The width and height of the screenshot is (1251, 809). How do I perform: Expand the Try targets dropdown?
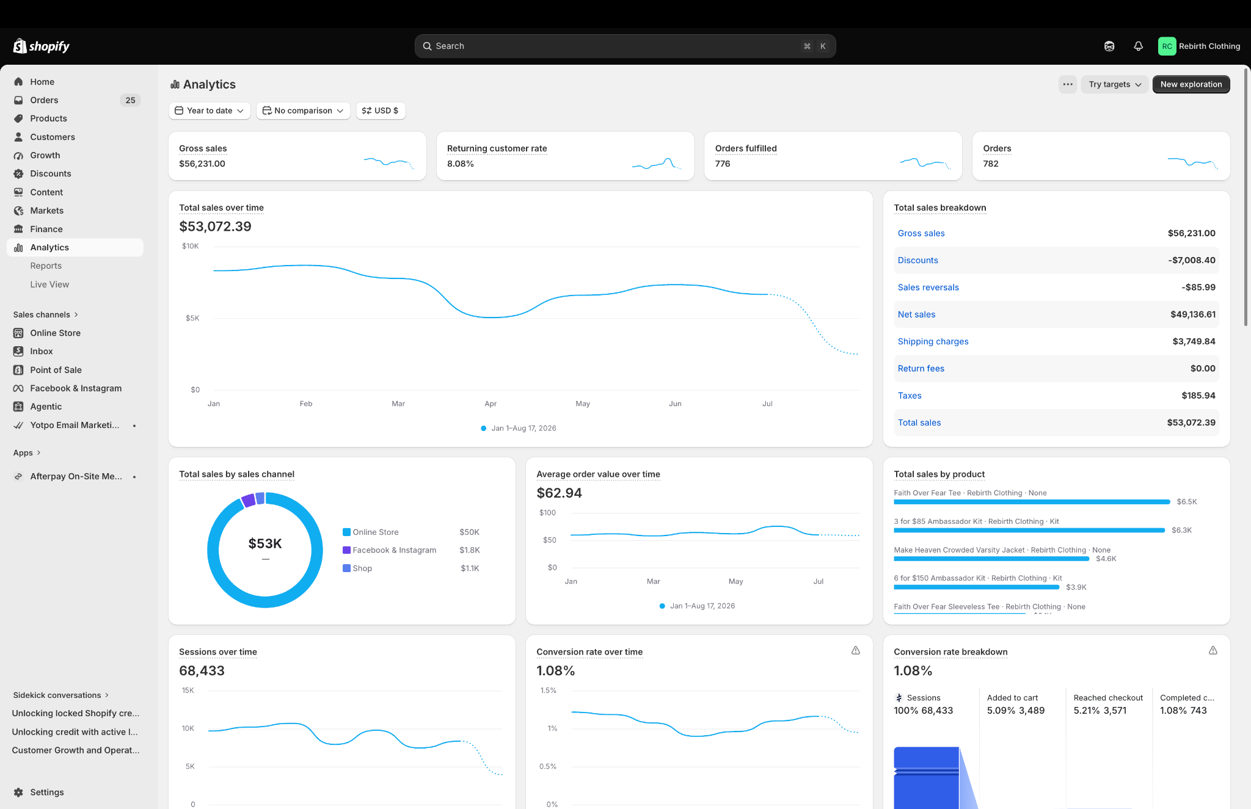(1115, 84)
